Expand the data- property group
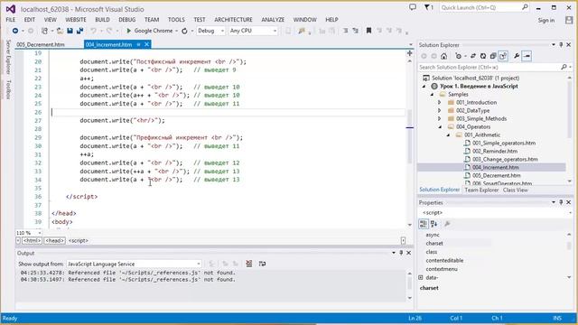This screenshot has height=325, width=578. click(421, 277)
